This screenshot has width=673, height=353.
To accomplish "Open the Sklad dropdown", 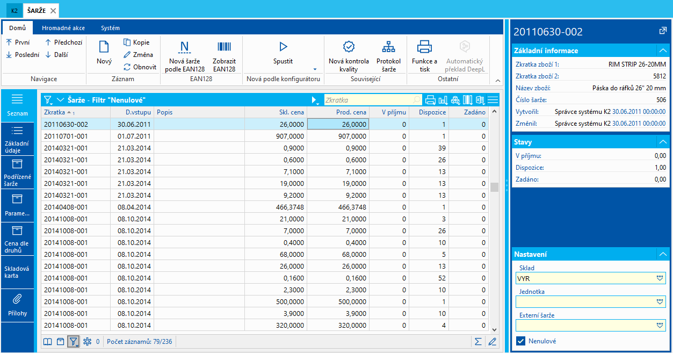I will (x=660, y=278).
